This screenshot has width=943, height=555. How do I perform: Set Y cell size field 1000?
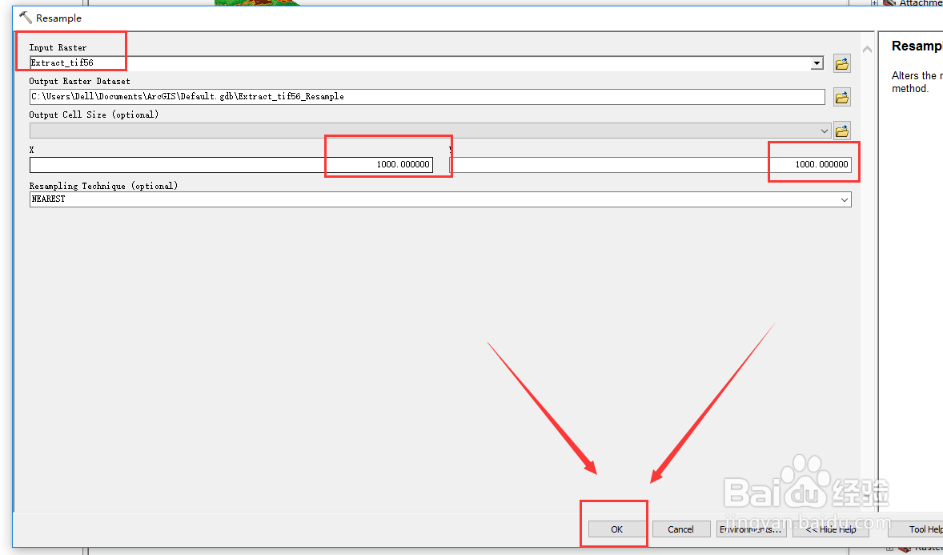650,164
